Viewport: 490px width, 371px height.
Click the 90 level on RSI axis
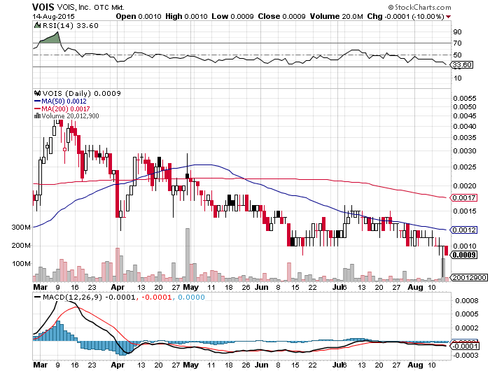pyautogui.click(x=458, y=32)
